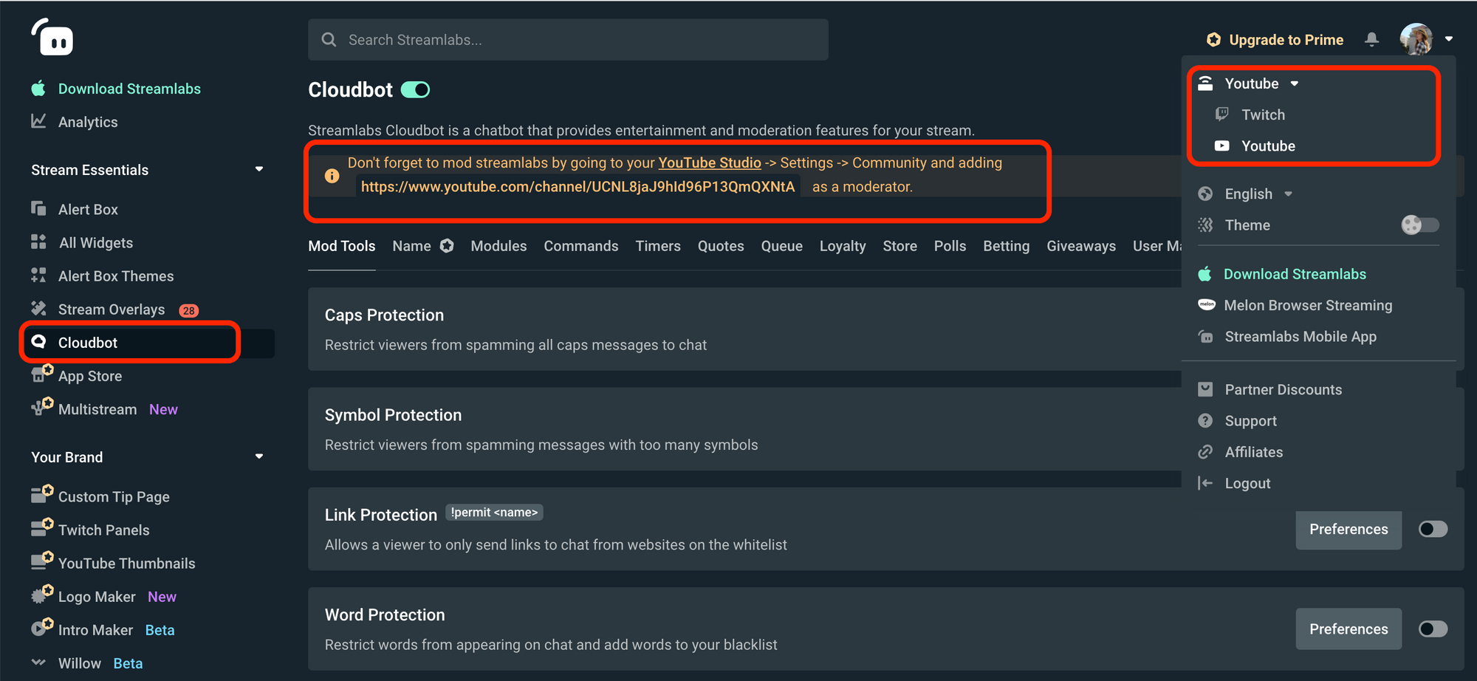Click the YouTube Thumbnails icon
This screenshot has height=681, width=1477.
41,560
